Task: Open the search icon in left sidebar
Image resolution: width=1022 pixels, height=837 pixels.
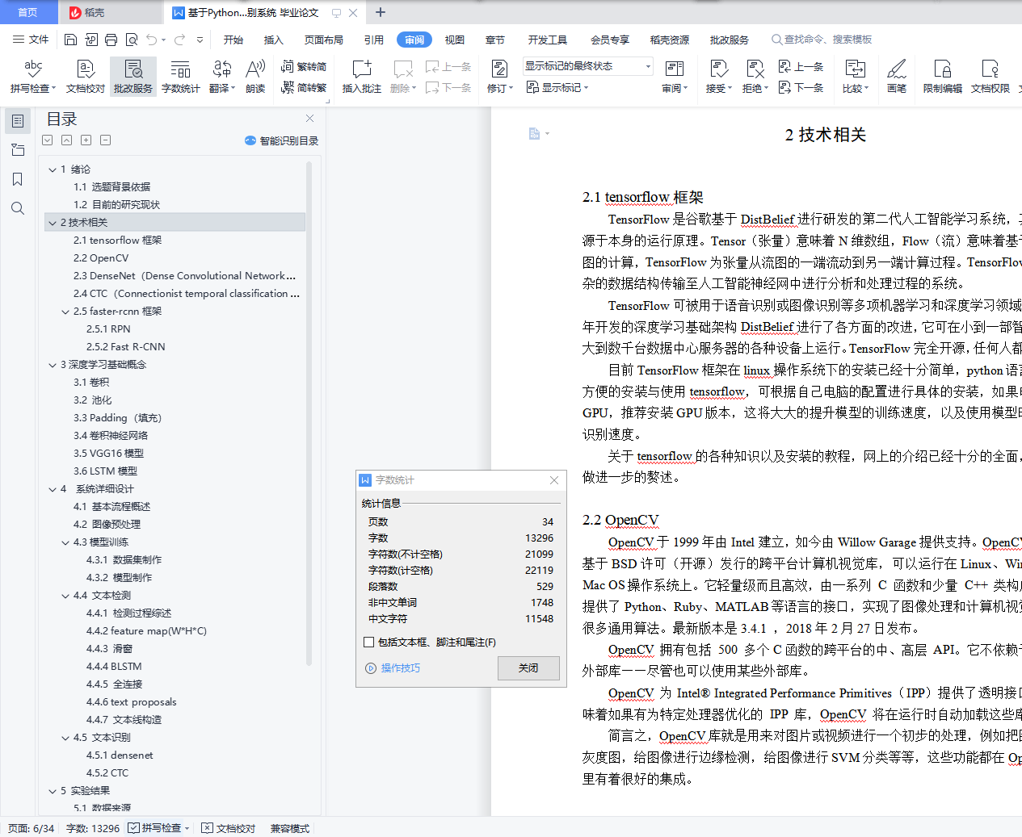Action: pos(18,208)
